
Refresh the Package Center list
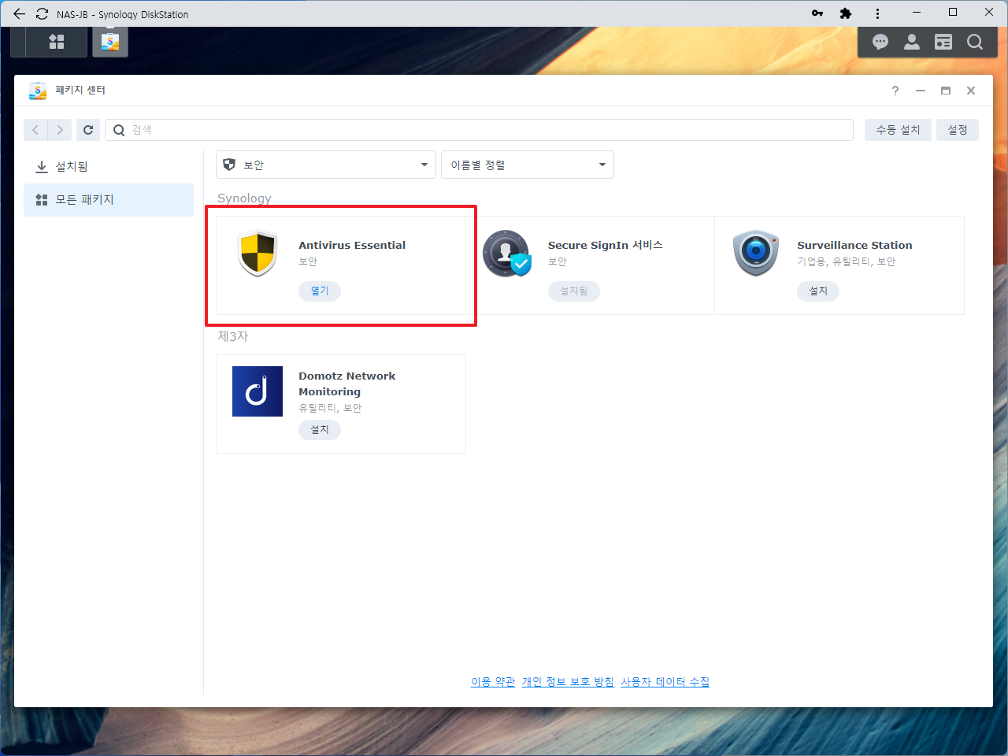(x=88, y=130)
